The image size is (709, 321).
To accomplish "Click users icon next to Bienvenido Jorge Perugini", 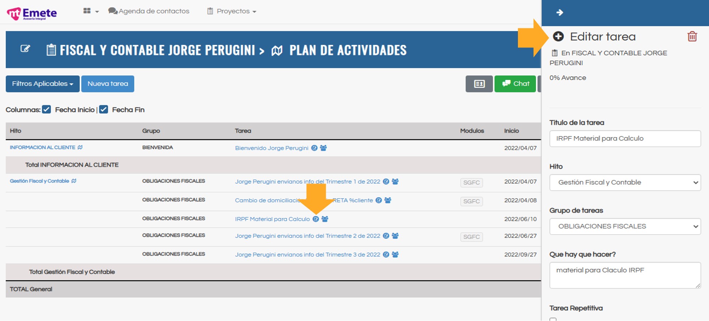I will 323,148.
